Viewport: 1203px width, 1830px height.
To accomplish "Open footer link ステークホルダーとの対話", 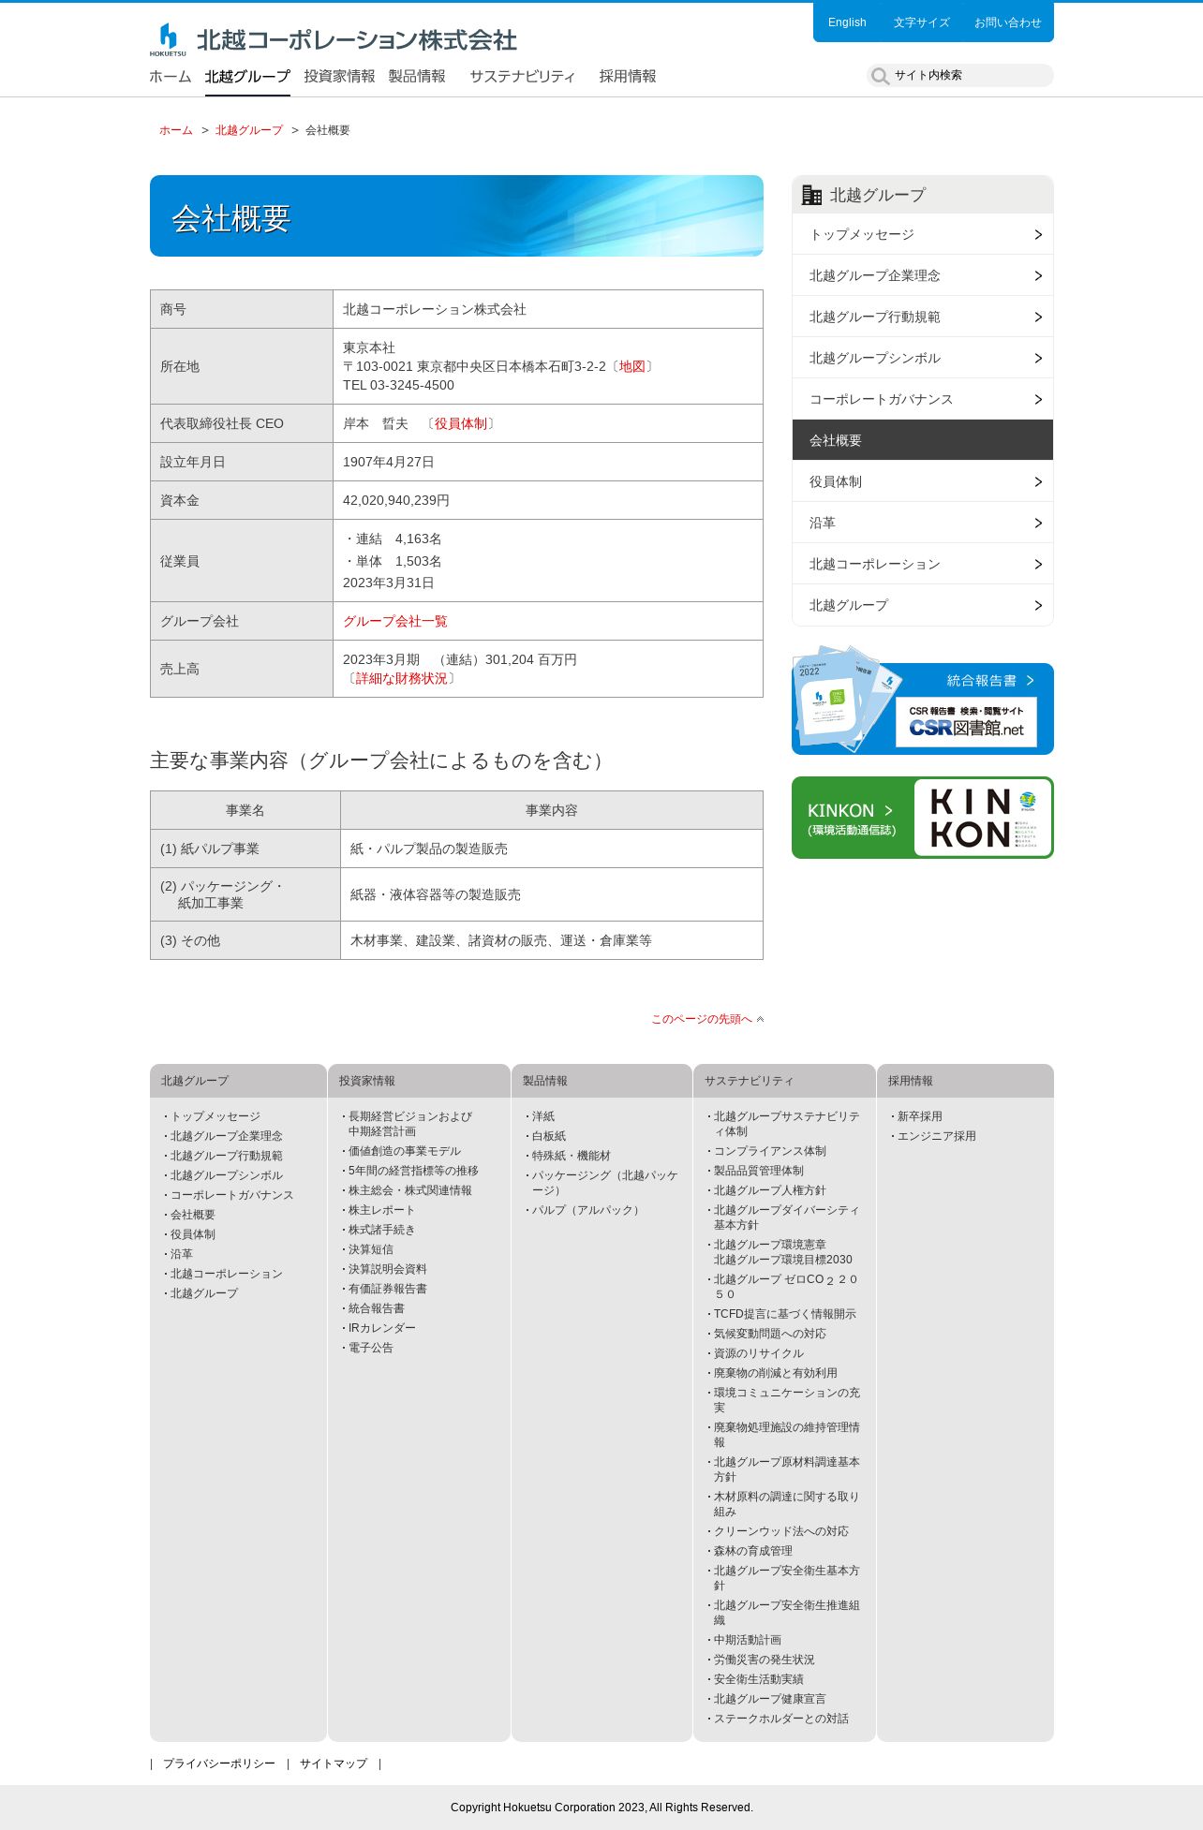I will coord(780,1719).
